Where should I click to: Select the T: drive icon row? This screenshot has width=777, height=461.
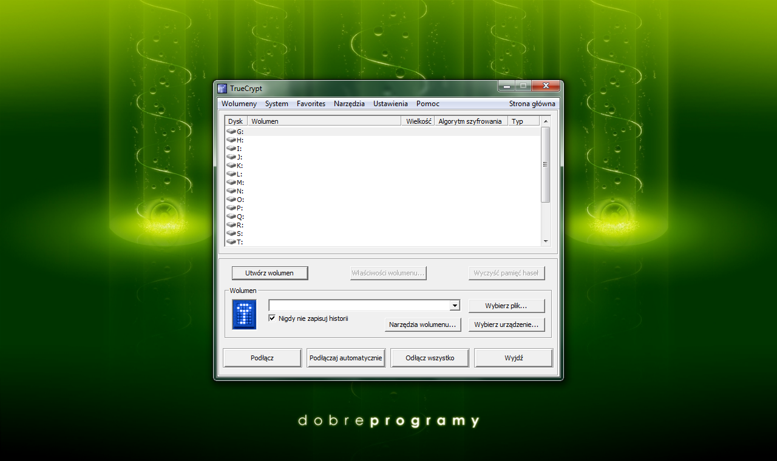231,242
